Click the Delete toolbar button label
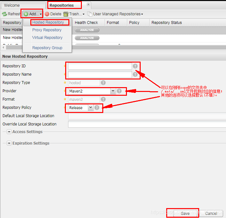 [x=56, y=14]
